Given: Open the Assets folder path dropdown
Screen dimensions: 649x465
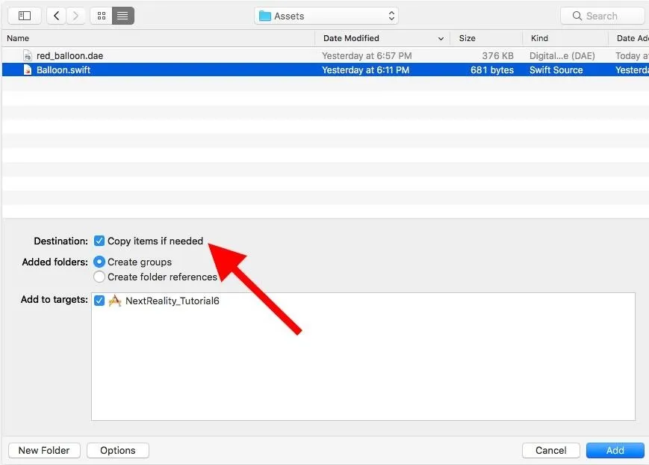Looking at the screenshot, I should coord(326,16).
